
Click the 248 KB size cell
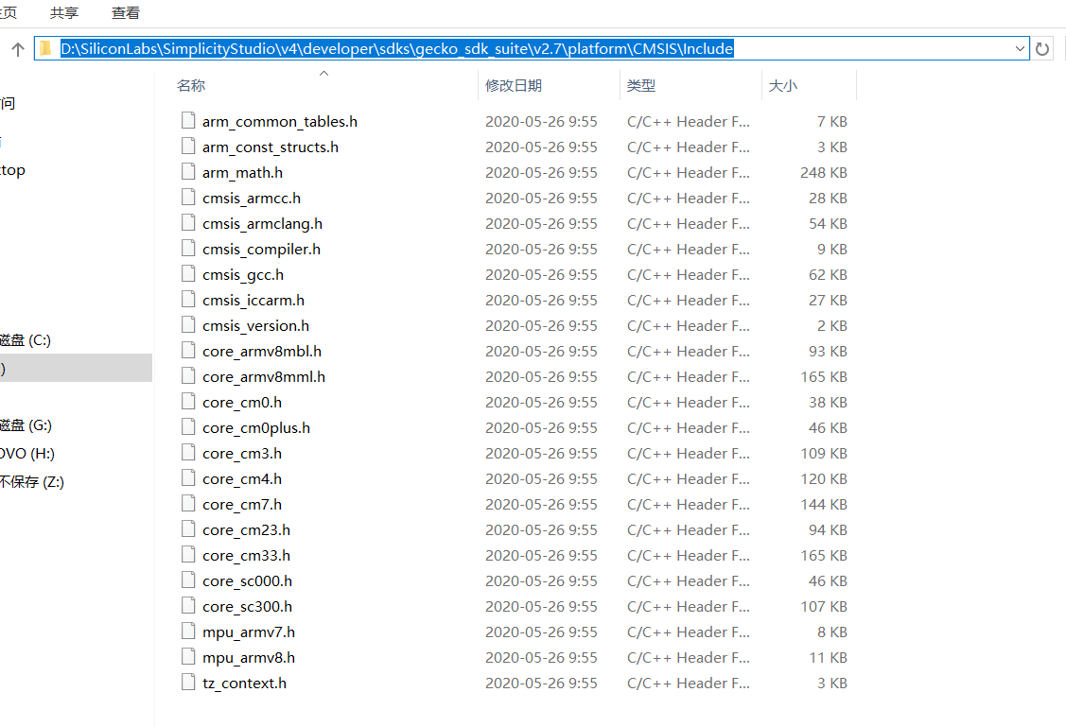(823, 173)
